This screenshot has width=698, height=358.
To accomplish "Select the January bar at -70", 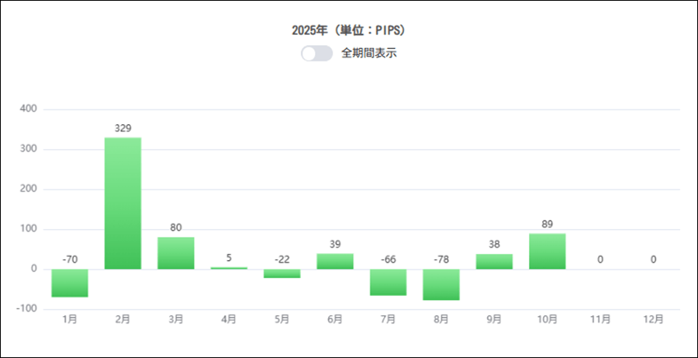I will [x=70, y=283].
